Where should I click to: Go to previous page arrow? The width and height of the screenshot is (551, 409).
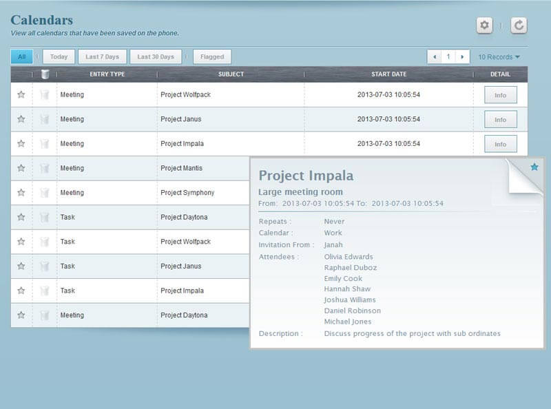pyautogui.click(x=435, y=57)
